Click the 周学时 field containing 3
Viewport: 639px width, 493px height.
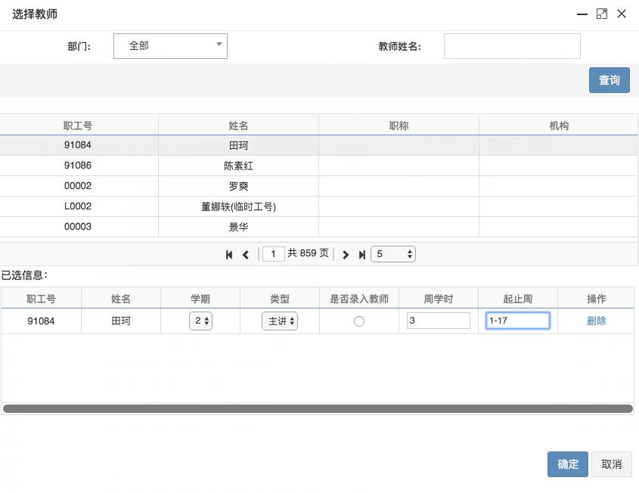pyautogui.click(x=439, y=321)
